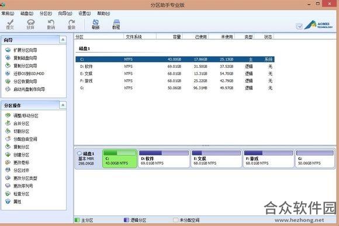
Task: Launch the 复制分区向导 wizard
Action: click(22, 65)
